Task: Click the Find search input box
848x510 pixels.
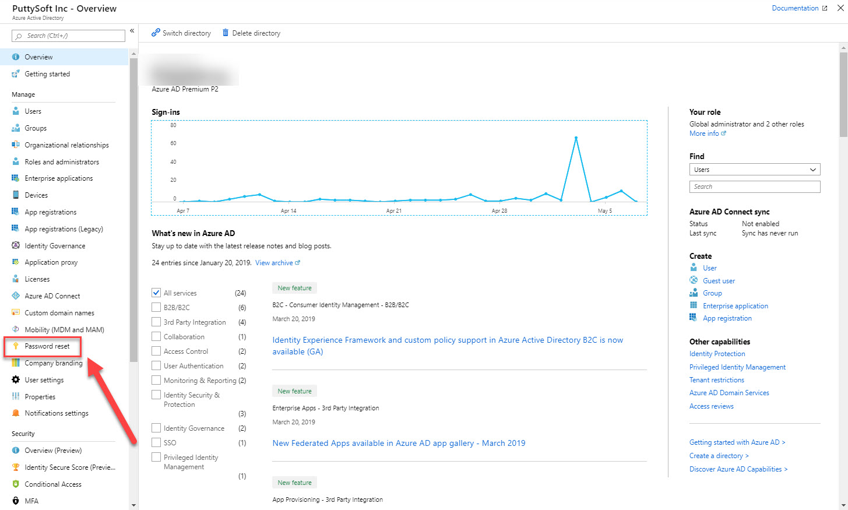Action: tap(755, 187)
